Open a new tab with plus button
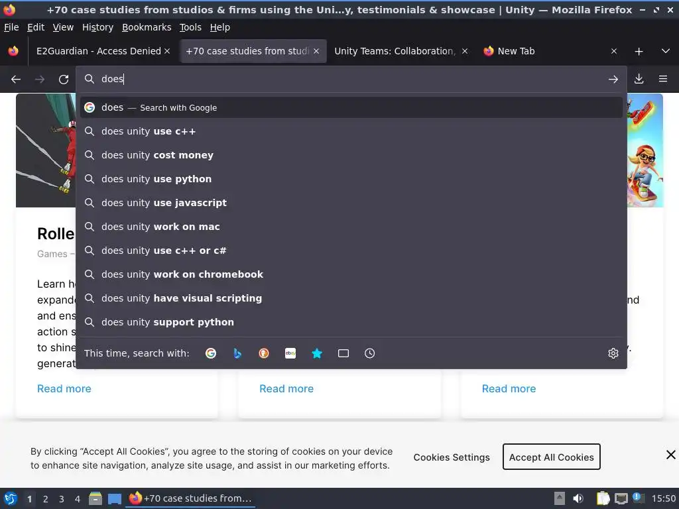Screen dimensions: 679x509 (x=639, y=52)
